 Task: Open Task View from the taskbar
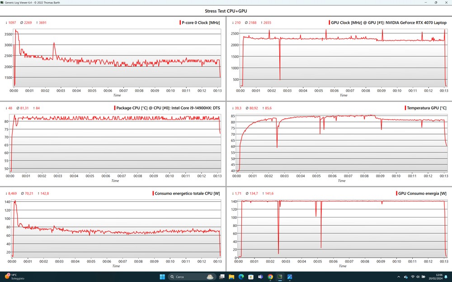(221, 277)
